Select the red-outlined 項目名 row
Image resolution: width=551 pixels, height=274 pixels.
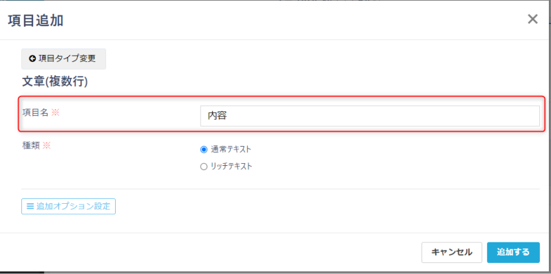[x=282, y=114]
